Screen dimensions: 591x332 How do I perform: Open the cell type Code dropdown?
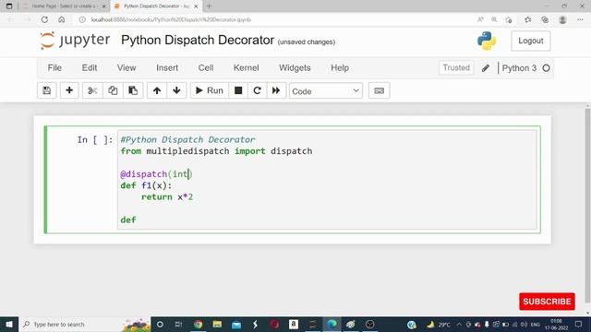[x=326, y=91]
